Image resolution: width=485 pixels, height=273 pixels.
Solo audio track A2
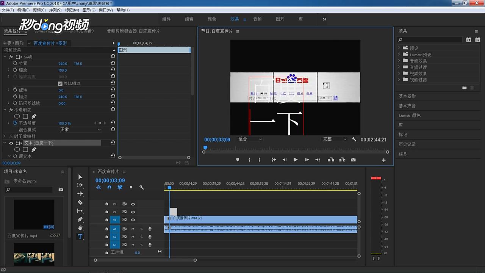[141, 237]
